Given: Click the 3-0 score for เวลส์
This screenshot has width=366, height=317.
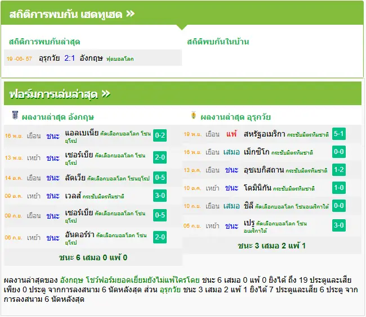Looking at the screenshot, I should click(160, 196).
